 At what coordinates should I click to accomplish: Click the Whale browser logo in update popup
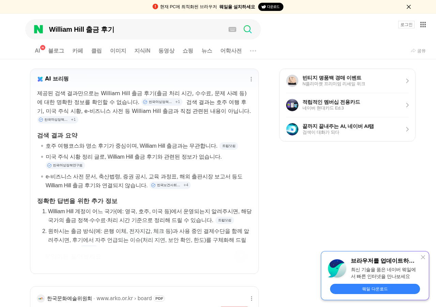tap(337, 268)
